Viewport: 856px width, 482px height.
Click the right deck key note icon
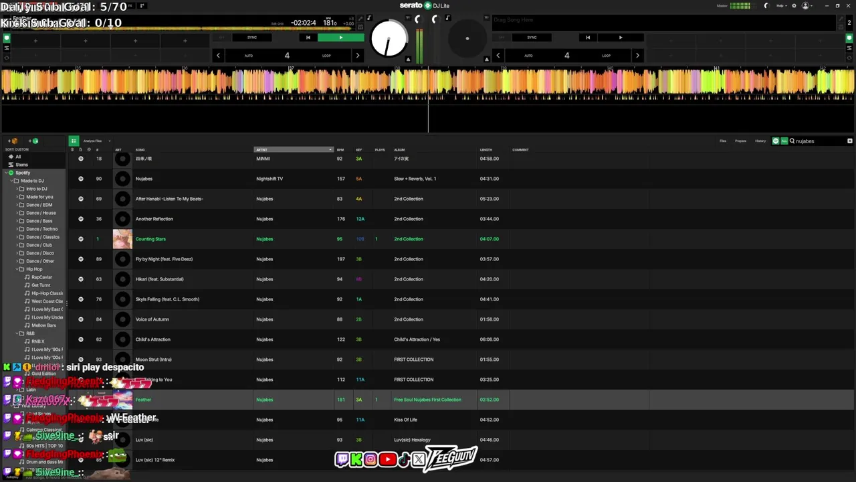(x=448, y=18)
